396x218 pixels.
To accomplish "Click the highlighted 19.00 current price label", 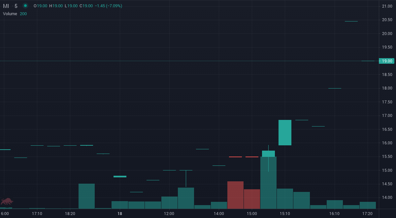I will [x=386, y=61].
